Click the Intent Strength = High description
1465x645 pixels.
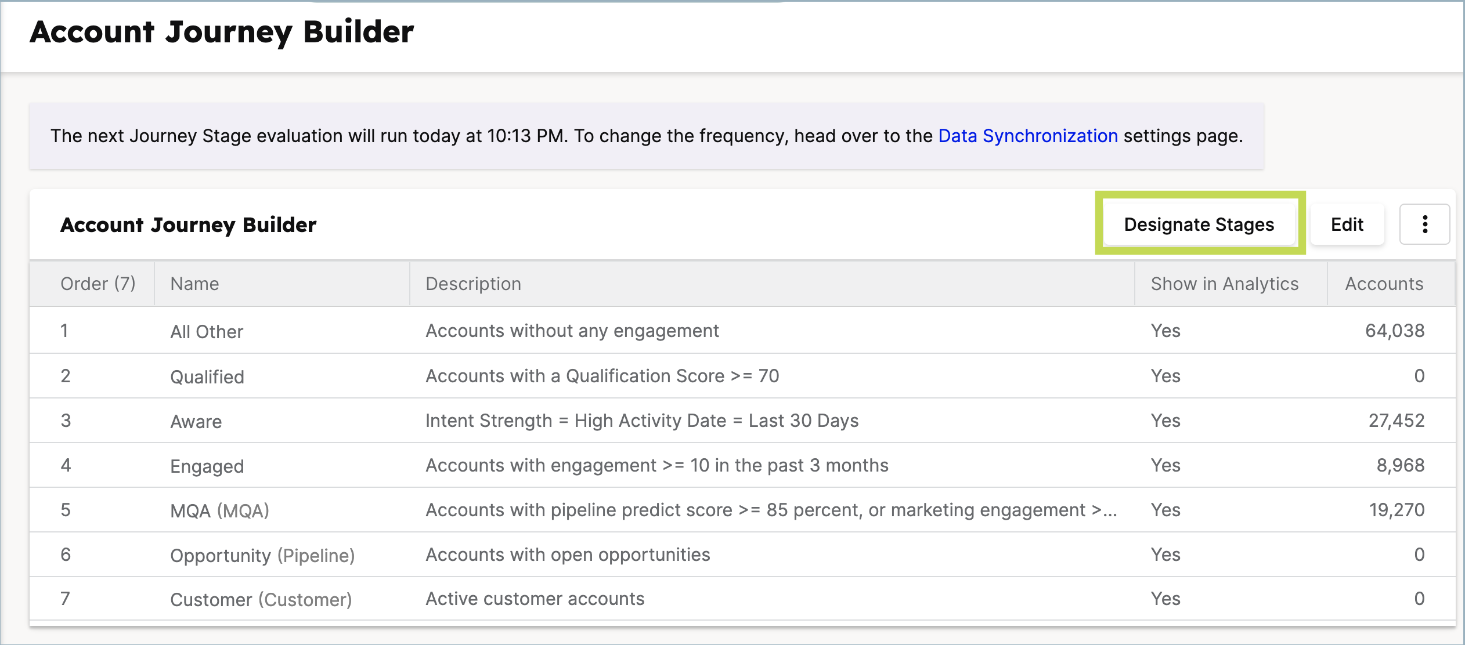pos(642,421)
